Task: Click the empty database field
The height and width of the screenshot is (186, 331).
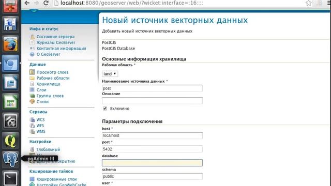Action: [152, 163]
